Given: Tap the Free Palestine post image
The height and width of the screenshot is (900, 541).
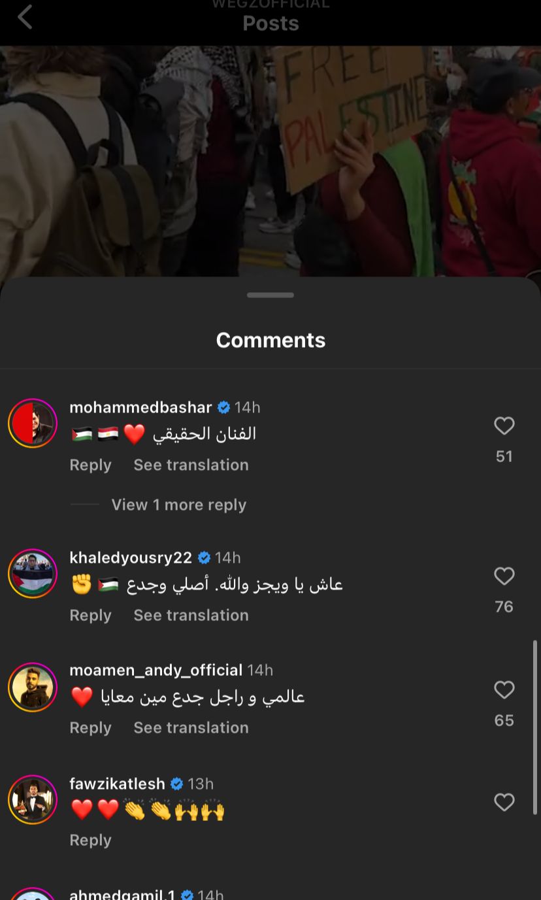Looking at the screenshot, I should (270, 161).
